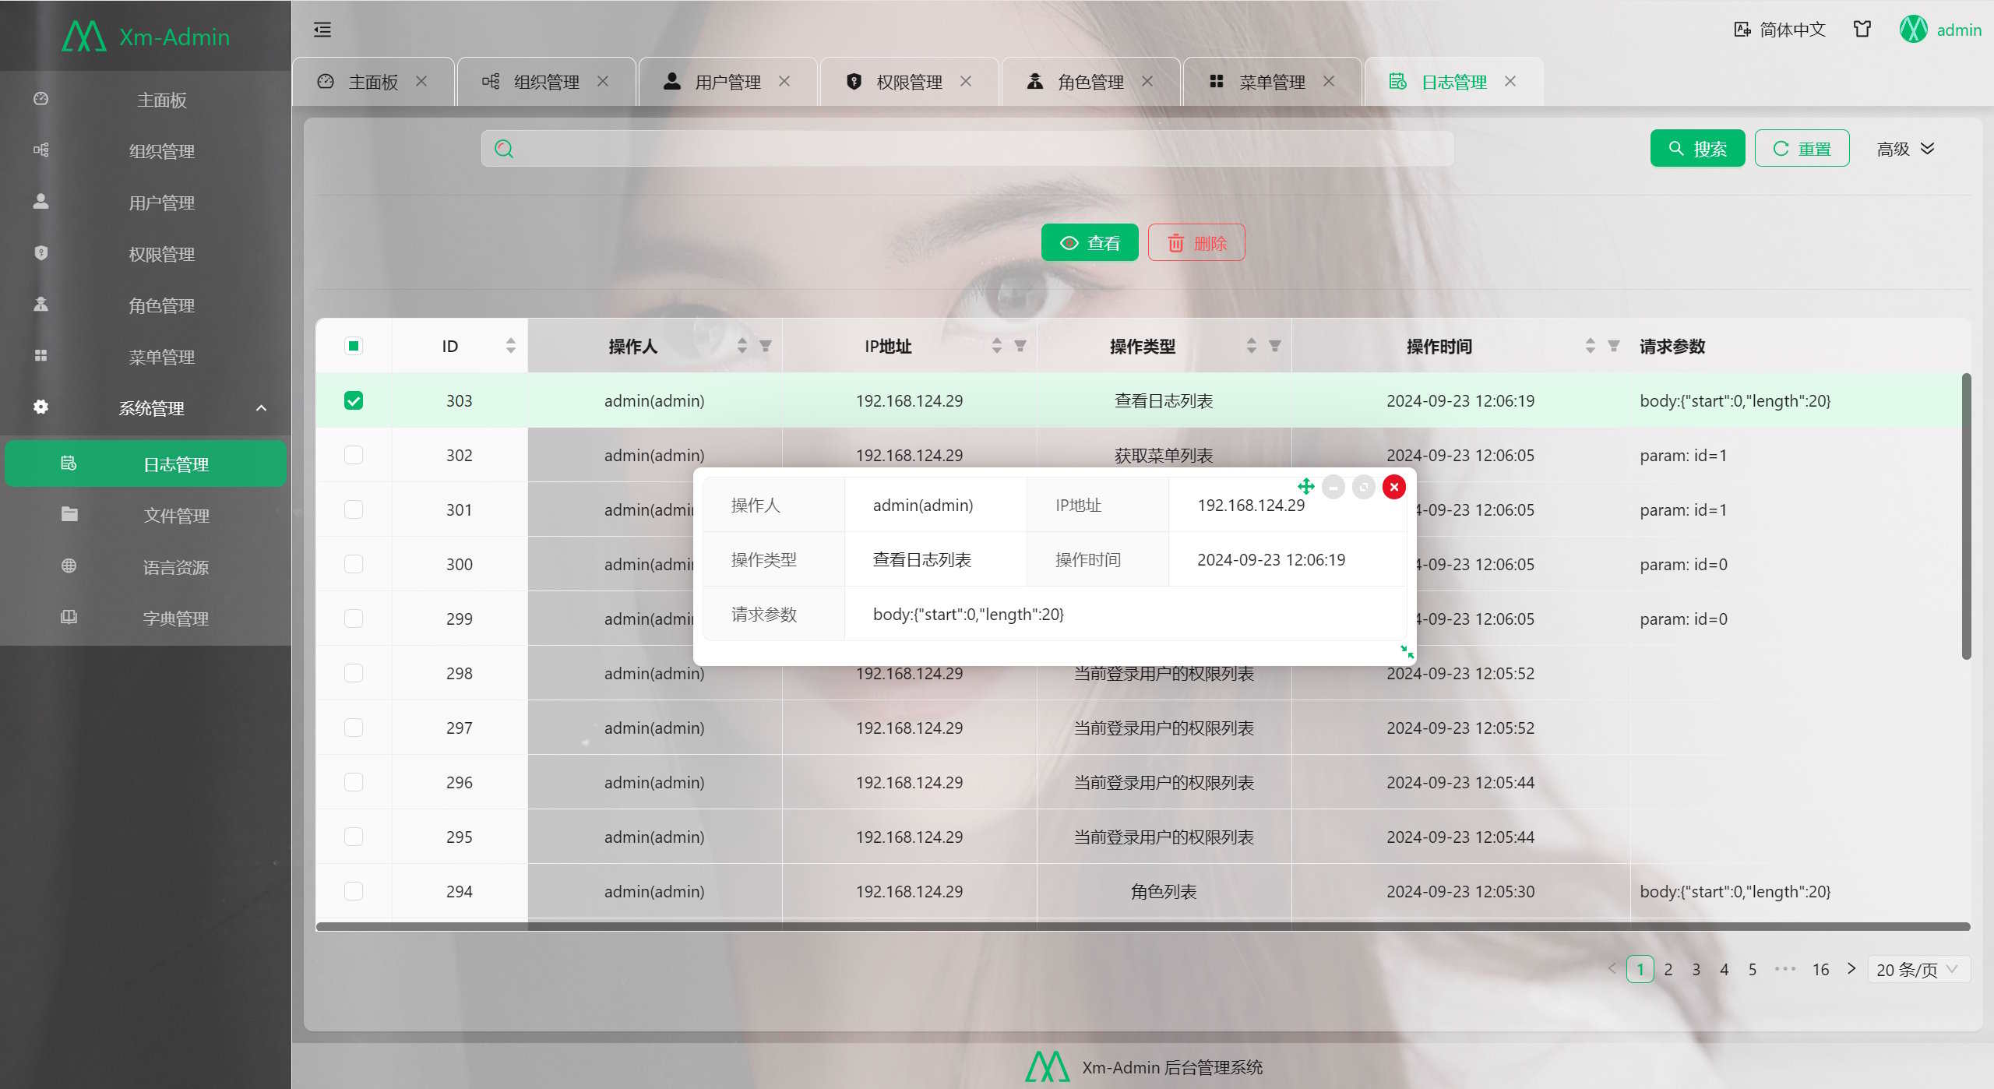Screen dimensions: 1994x1089
Task: Close the 日志管理 tab
Action: tap(1510, 81)
